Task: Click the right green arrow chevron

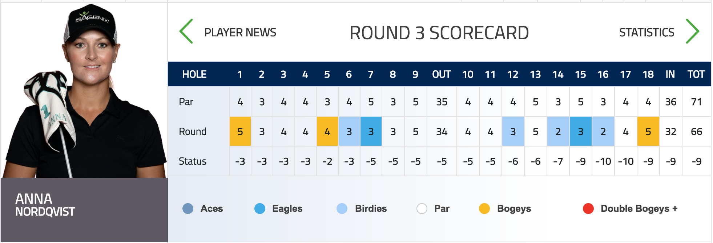Action: coord(692,32)
